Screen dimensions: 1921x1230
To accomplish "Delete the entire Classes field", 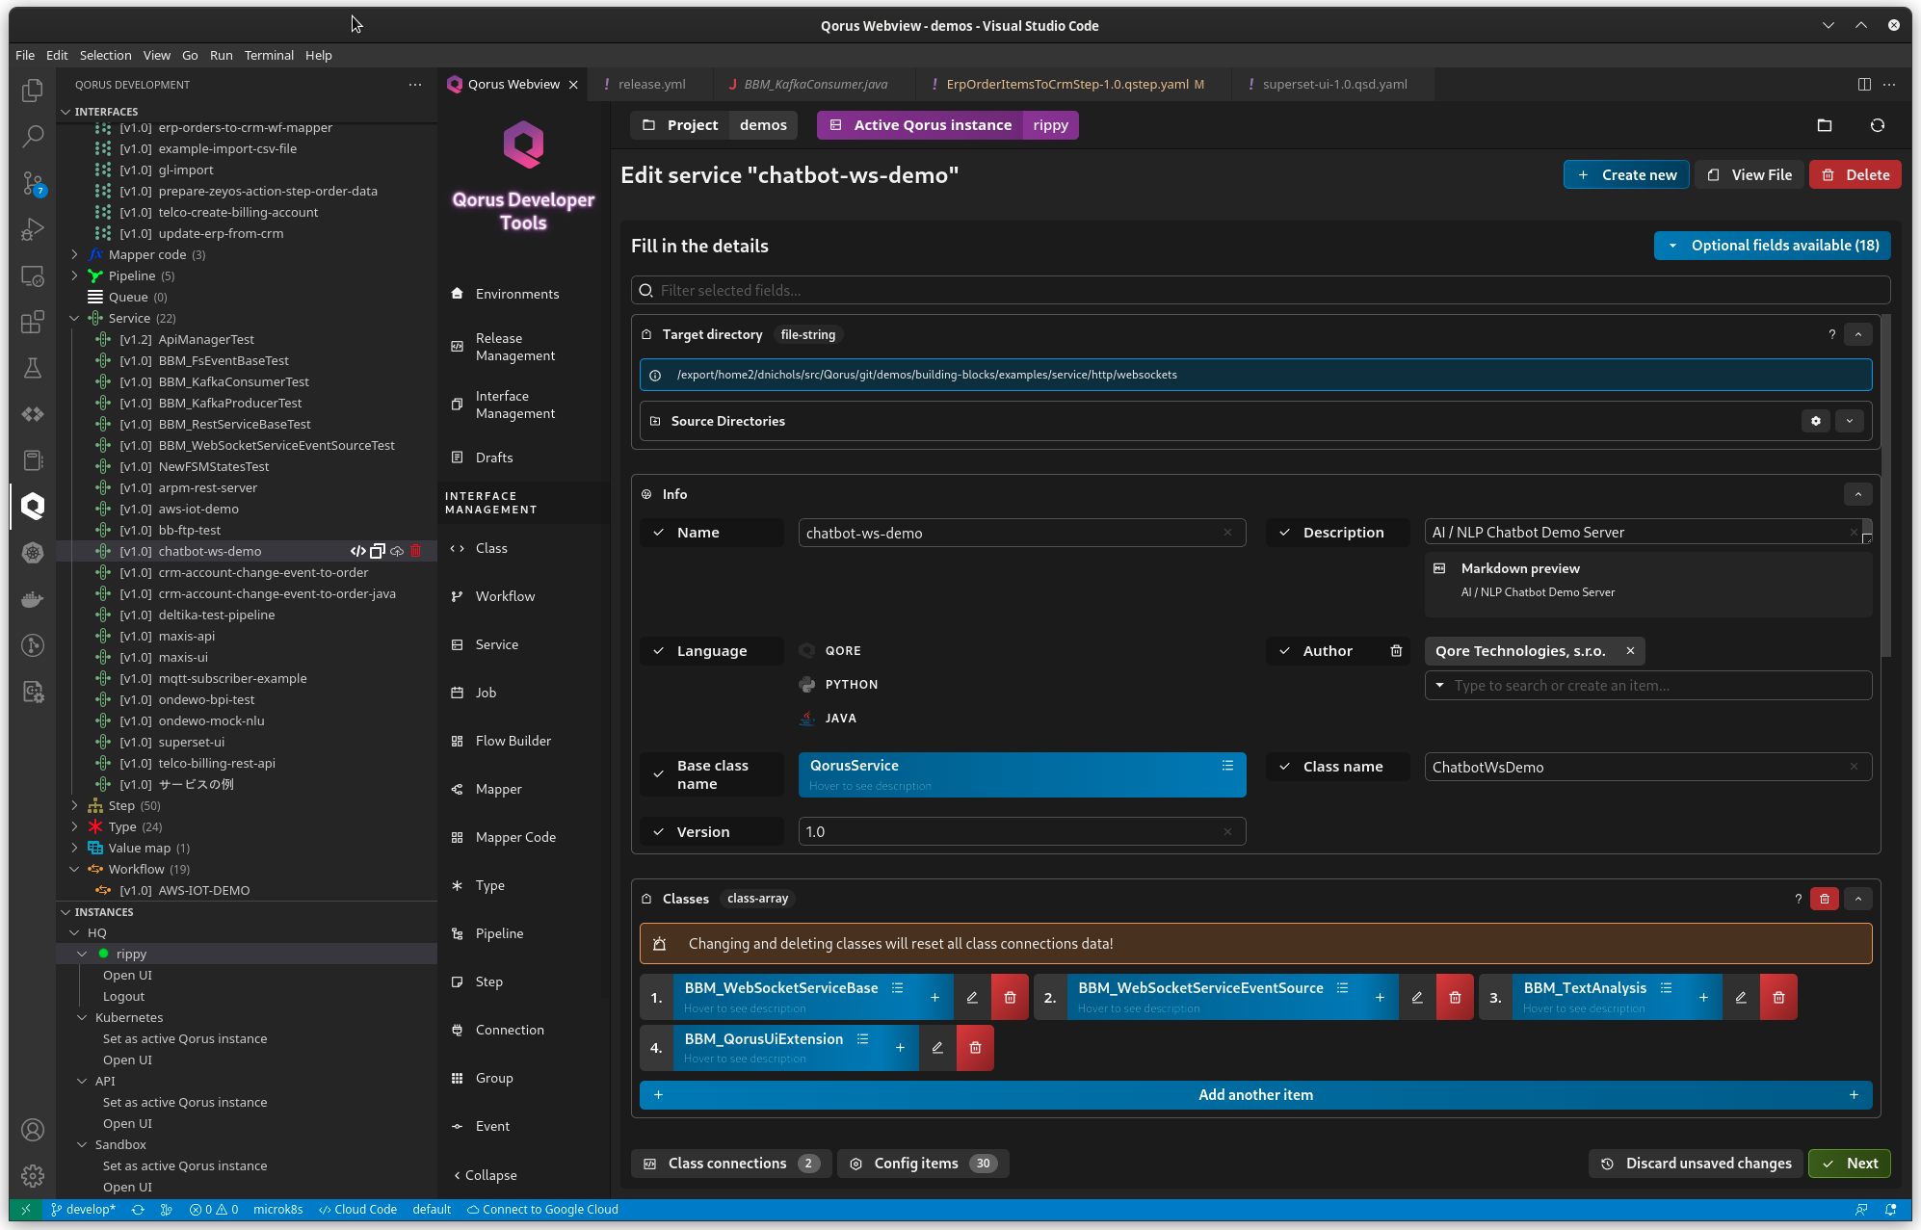I will click(1824, 899).
